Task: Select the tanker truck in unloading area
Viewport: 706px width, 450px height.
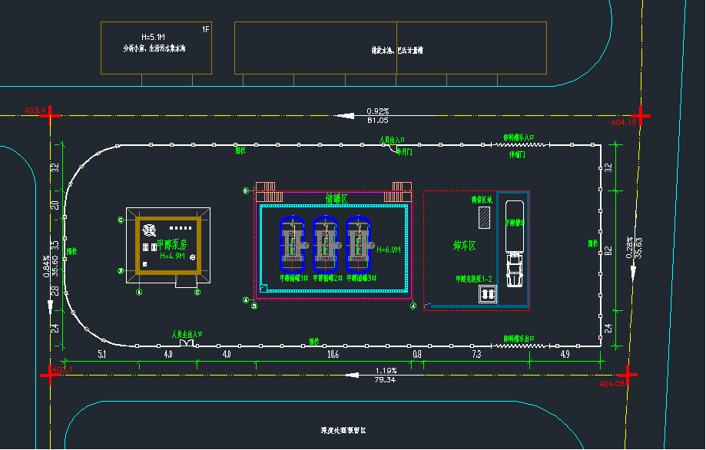Action: tap(514, 246)
